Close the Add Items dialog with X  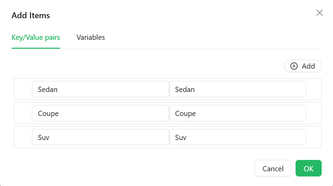[319, 13]
